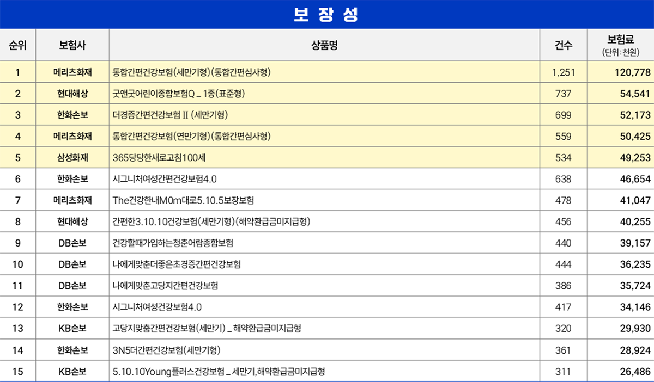The width and height of the screenshot is (654, 382).
Task: Click premium value 41,047
Action: 635,200
